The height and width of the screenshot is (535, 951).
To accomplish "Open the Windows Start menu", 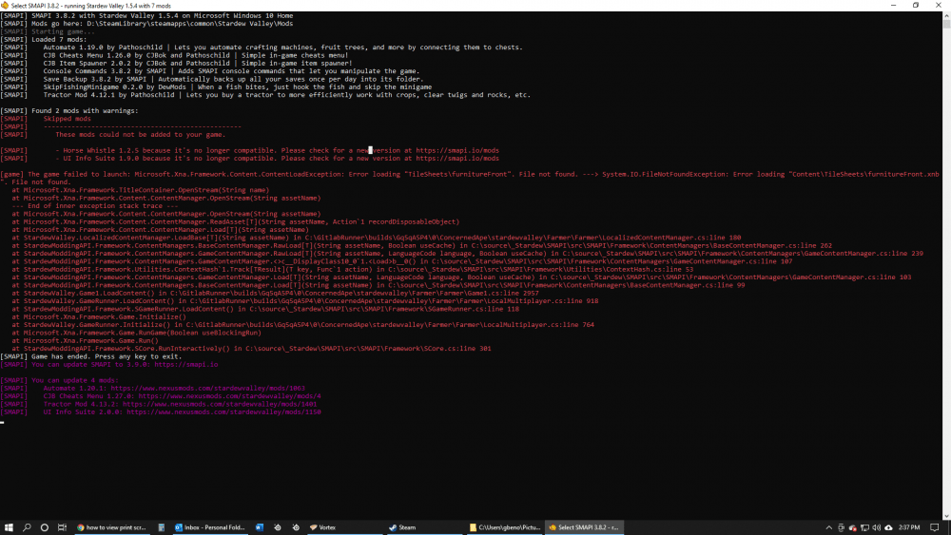I will tap(9, 527).
